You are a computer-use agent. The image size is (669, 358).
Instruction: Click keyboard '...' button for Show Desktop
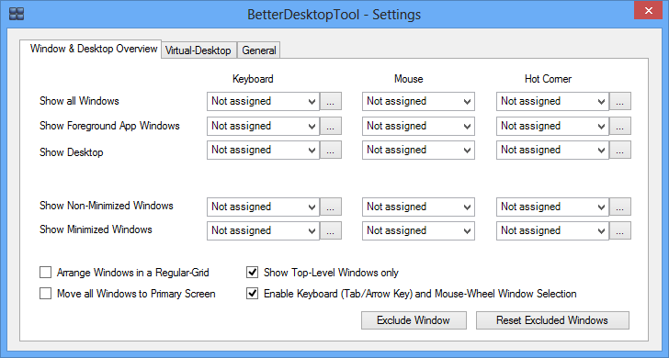331,150
